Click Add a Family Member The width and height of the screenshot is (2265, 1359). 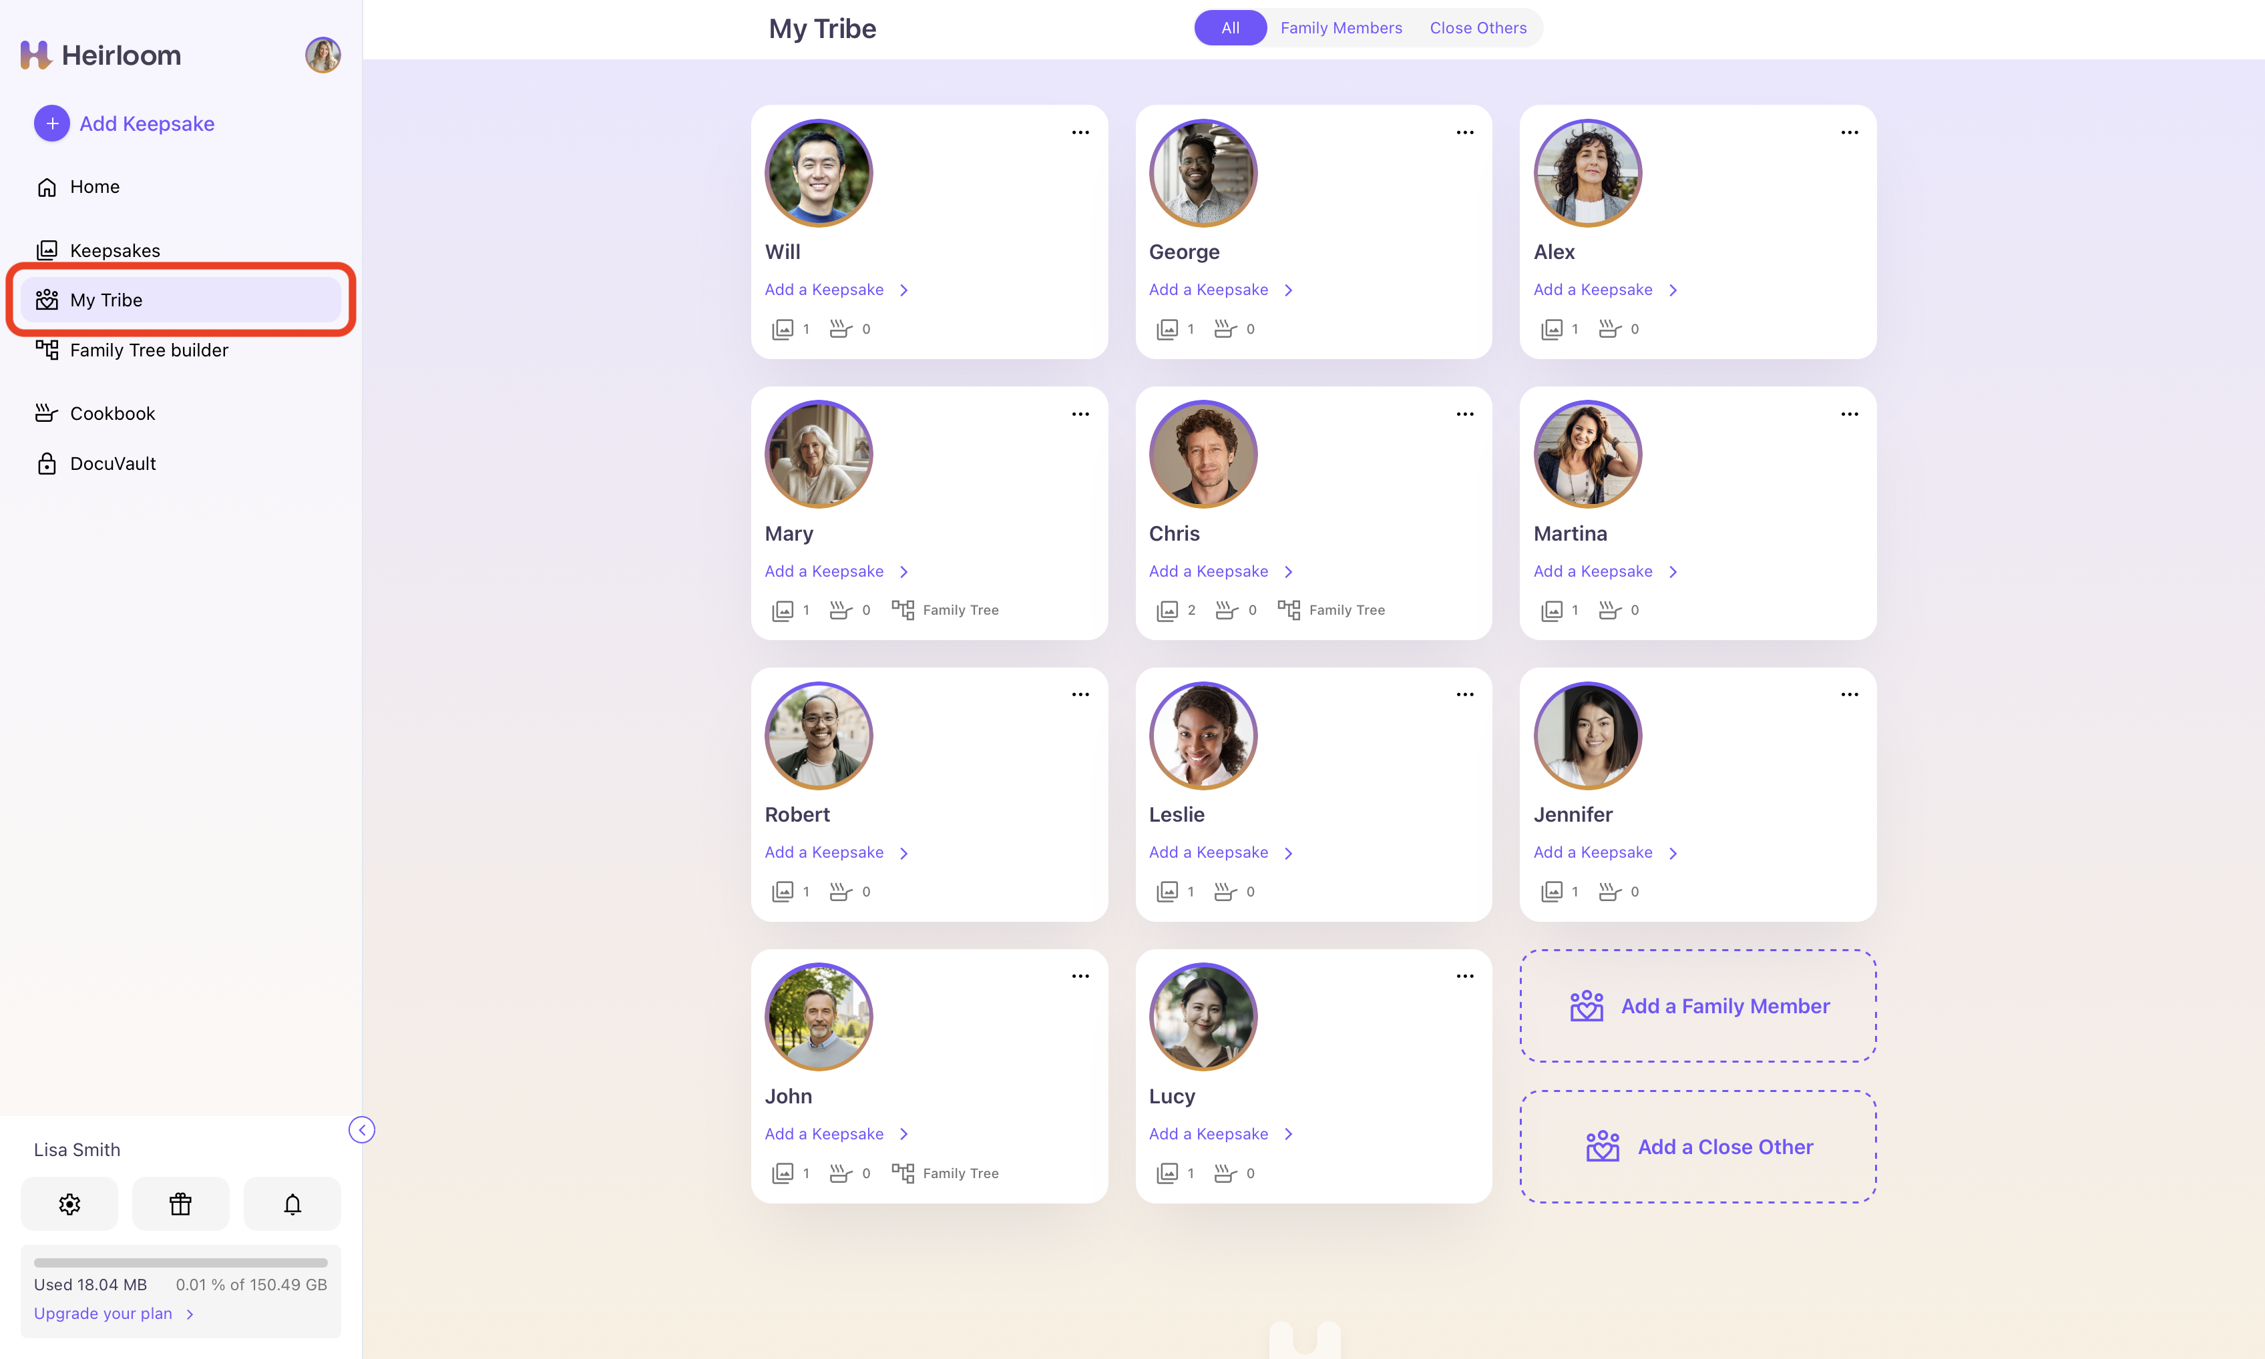[x=1698, y=1005]
